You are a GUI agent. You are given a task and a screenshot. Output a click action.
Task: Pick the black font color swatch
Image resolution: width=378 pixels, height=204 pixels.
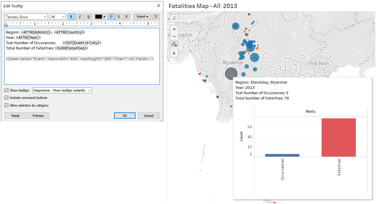tap(98, 17)
